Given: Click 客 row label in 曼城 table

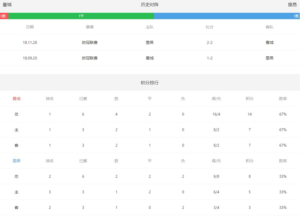Looking at the screenshot, I should pyautogui.click(x=16, y=145).
